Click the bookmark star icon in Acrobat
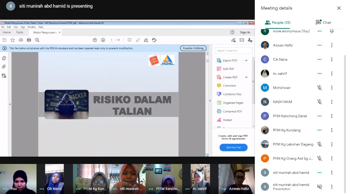This screenshot has width=346, height=194. [12, 40]
